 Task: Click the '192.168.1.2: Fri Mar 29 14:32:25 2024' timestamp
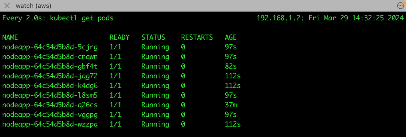point(330,18)
